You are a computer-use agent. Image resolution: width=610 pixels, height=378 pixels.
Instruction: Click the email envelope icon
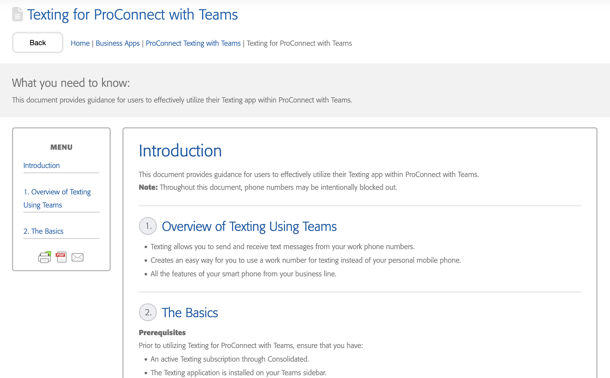click(78, 257)
